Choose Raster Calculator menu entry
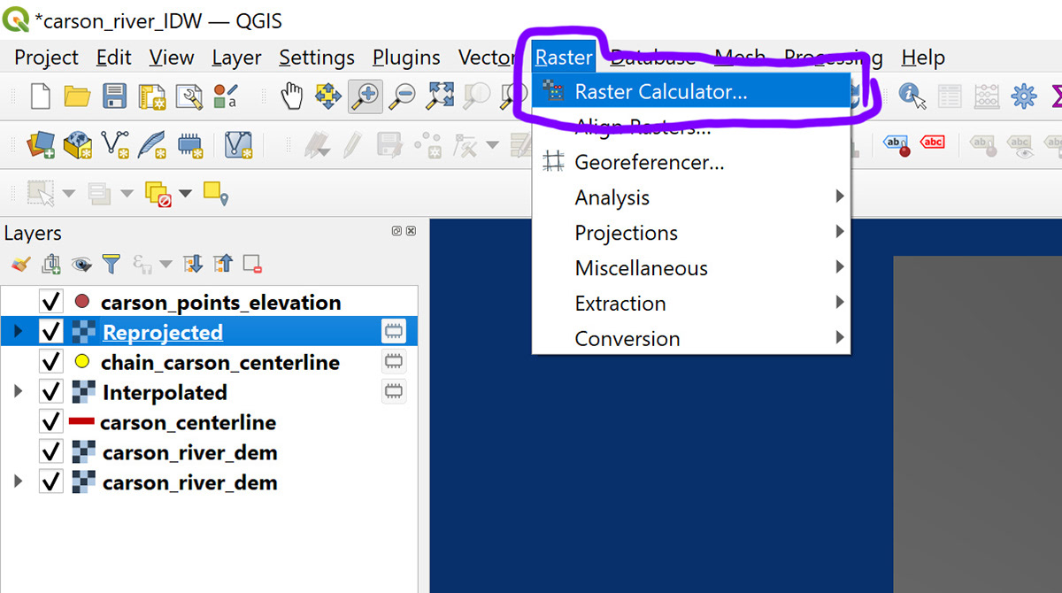 click(691, 91)
